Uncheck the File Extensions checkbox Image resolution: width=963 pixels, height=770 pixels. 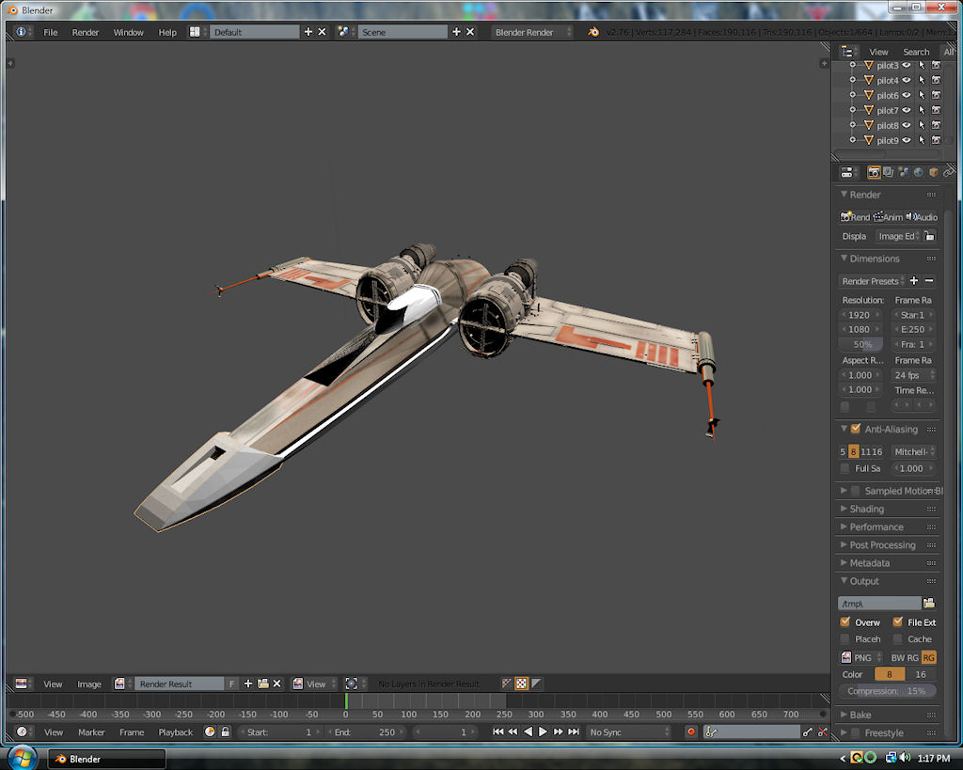pyautogui.click(x=898, y=622)
